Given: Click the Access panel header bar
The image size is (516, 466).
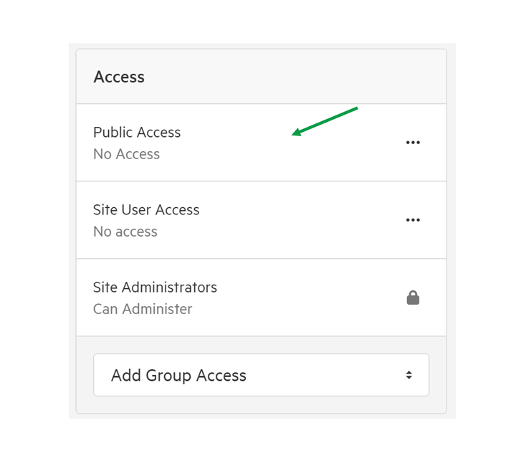Looking at the screenshot, I should 262,76.
